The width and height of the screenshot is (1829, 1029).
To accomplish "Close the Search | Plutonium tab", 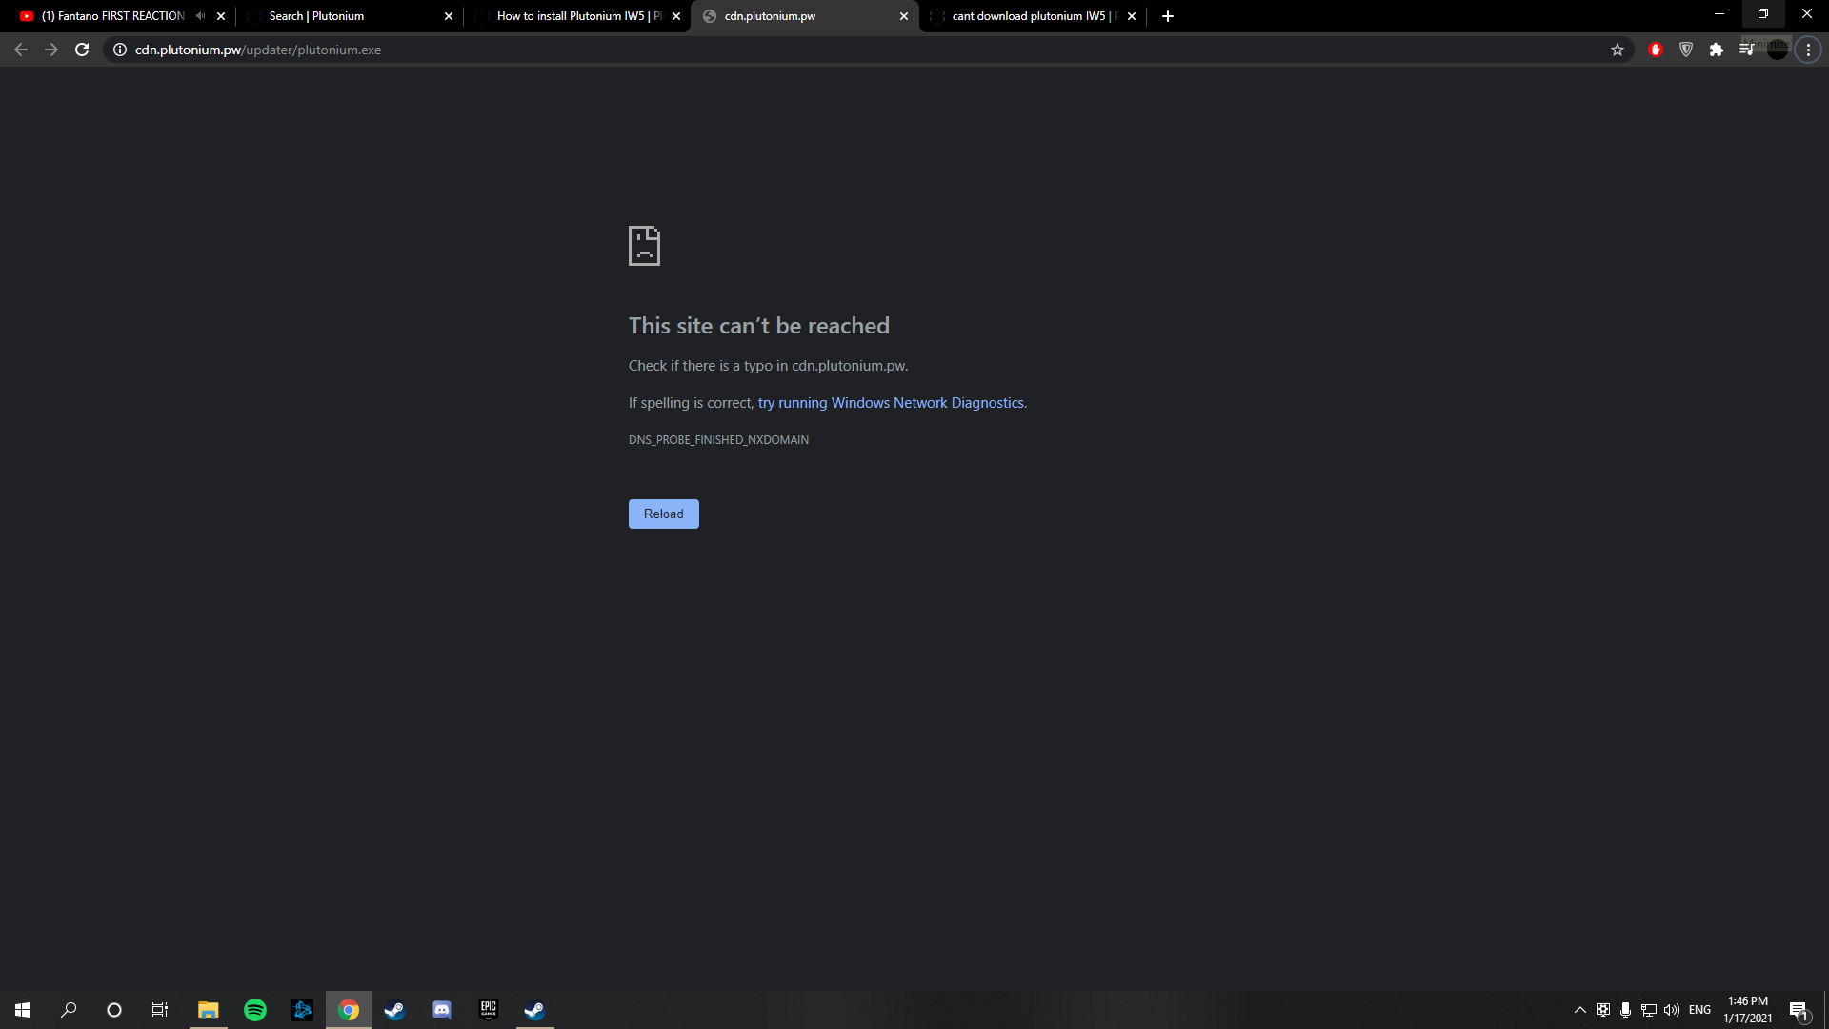I will click(x=449, y=16).
